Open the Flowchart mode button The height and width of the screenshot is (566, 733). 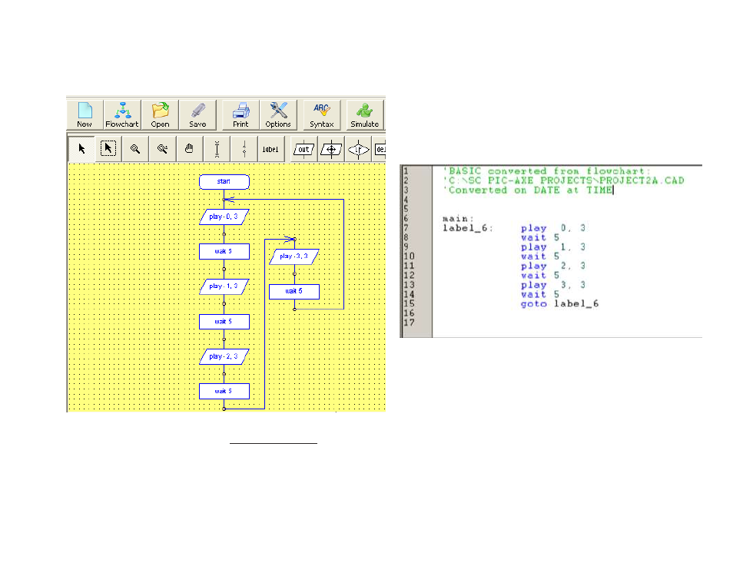pyautogui.click(x=122, y=114)
